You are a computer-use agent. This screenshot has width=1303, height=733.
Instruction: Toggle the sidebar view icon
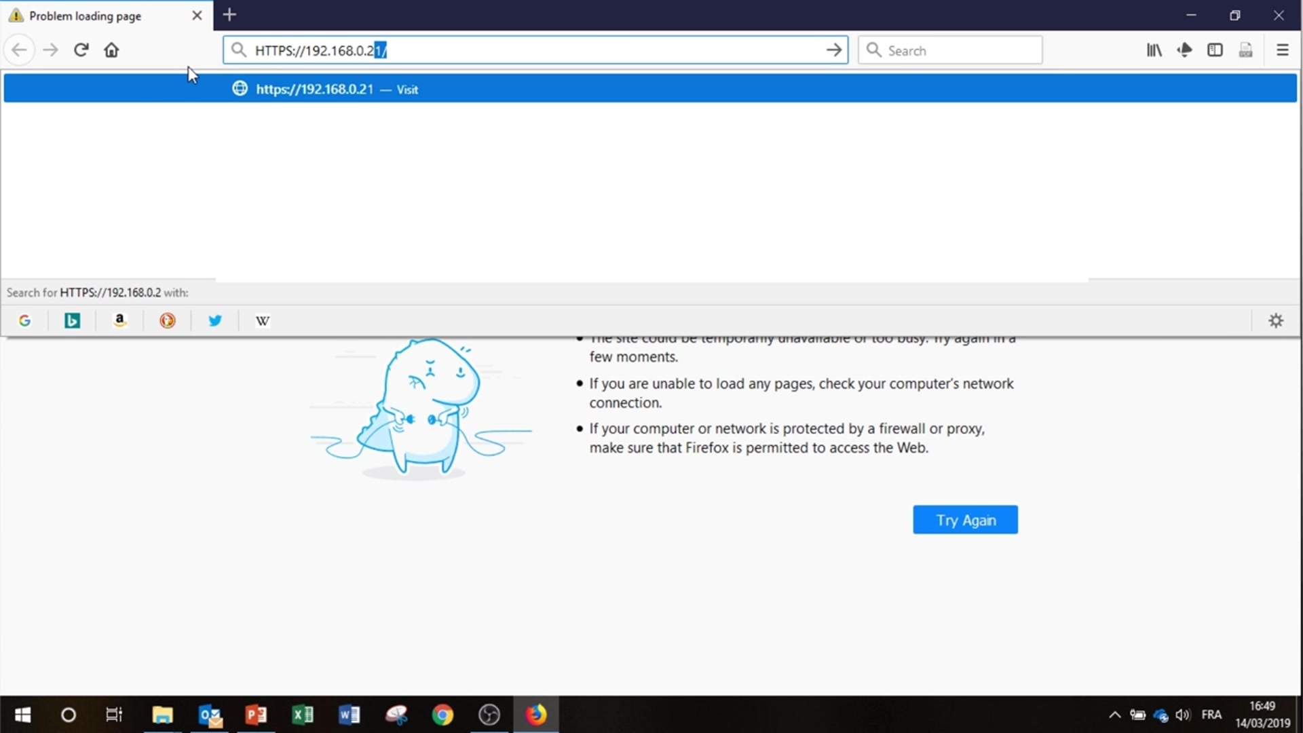pos(1215,50)
